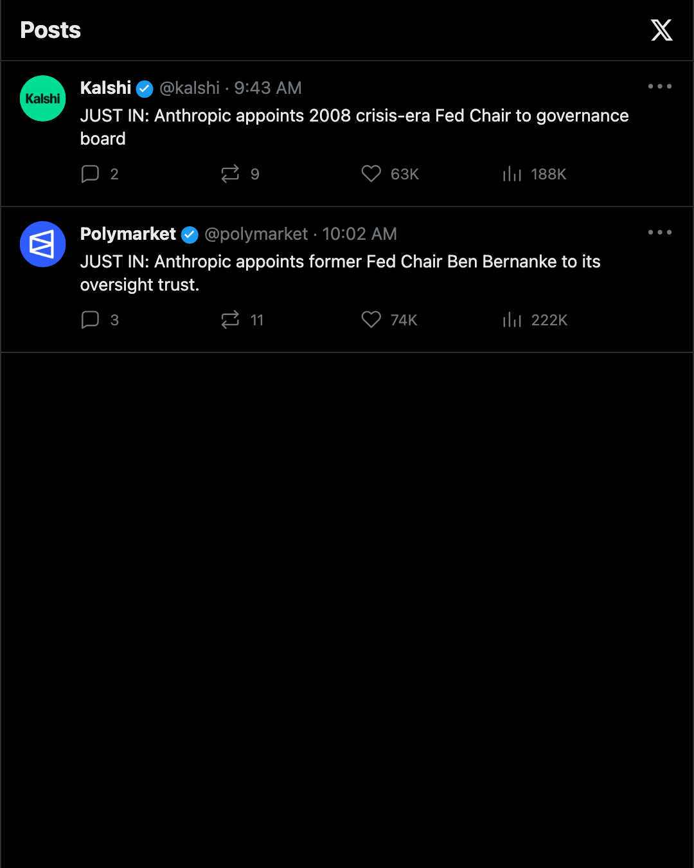This screenshot has width=694, height=868.
Task: Open the 10:02 AM timestamp
Action: coord(360,234)
